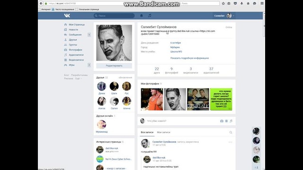Open the two guys DED-LIKE-NUK photo
Image resolution: width=303 pixels, height=170 pixels.
click(x=198, y=99)
